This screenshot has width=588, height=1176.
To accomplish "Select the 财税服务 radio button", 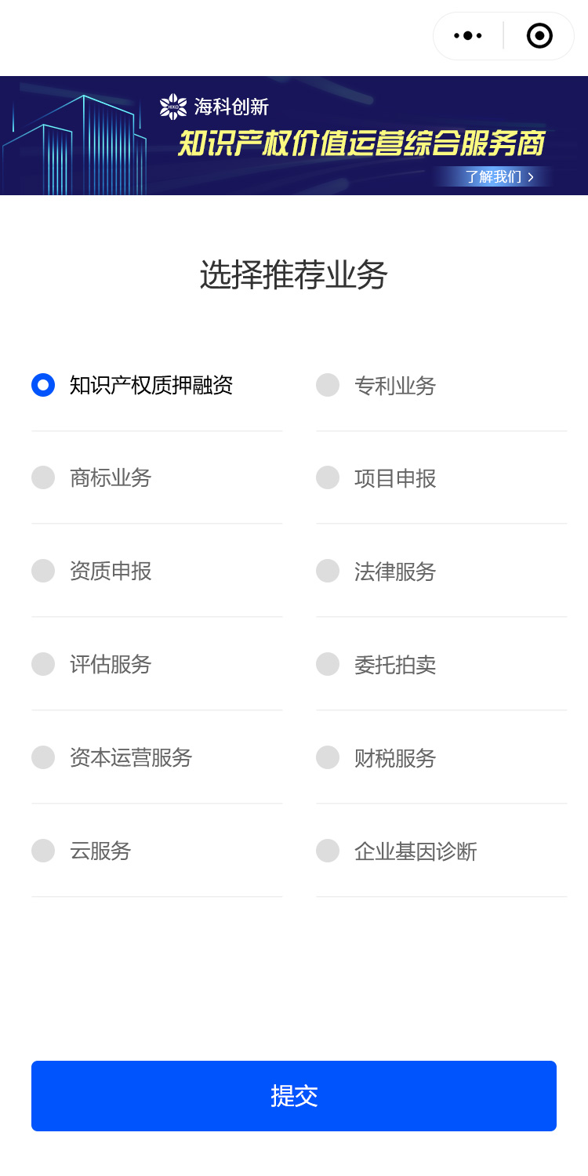I will (x=328, y=757).
